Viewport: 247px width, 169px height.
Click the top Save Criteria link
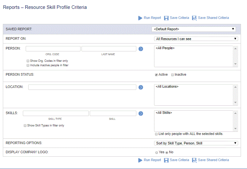pyautogui.click(x=179, y=18)
